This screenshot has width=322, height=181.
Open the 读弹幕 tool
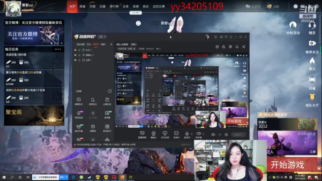pos(107,115)
